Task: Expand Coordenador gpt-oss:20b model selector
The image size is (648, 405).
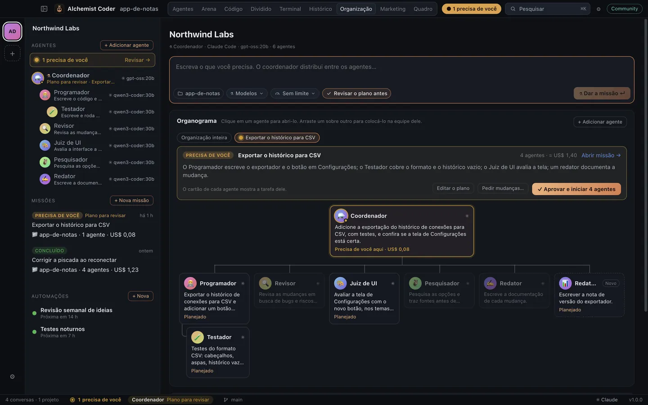Action: click(138, 78)
